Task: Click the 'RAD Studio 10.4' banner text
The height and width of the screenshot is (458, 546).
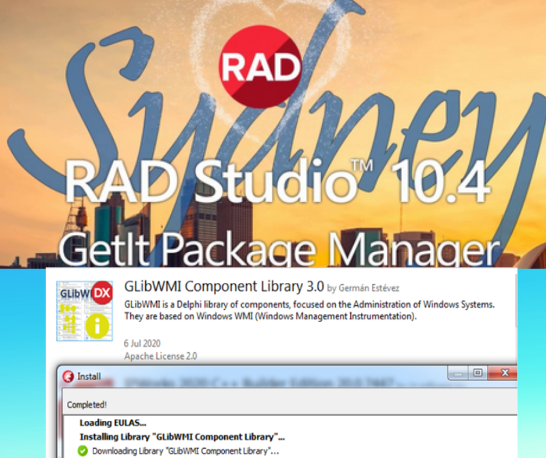Action: point(277,182)
